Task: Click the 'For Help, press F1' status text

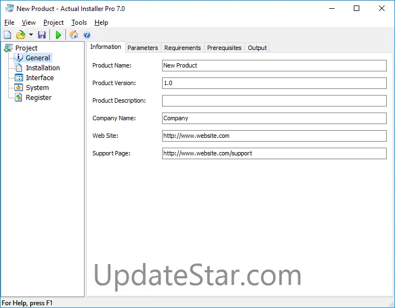Action: pos(27,303)
